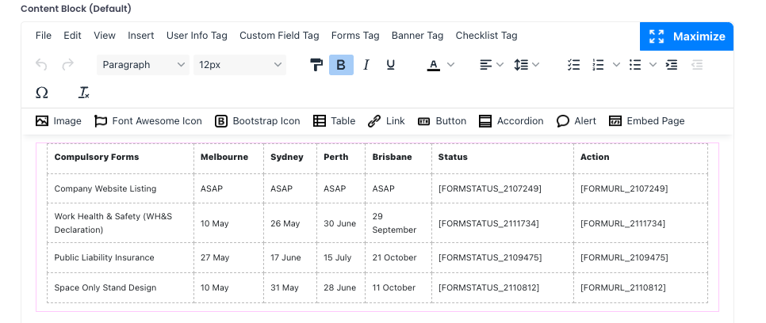Select the format painter tool
The image size is (766, 323).
click(x=316, y=65)
